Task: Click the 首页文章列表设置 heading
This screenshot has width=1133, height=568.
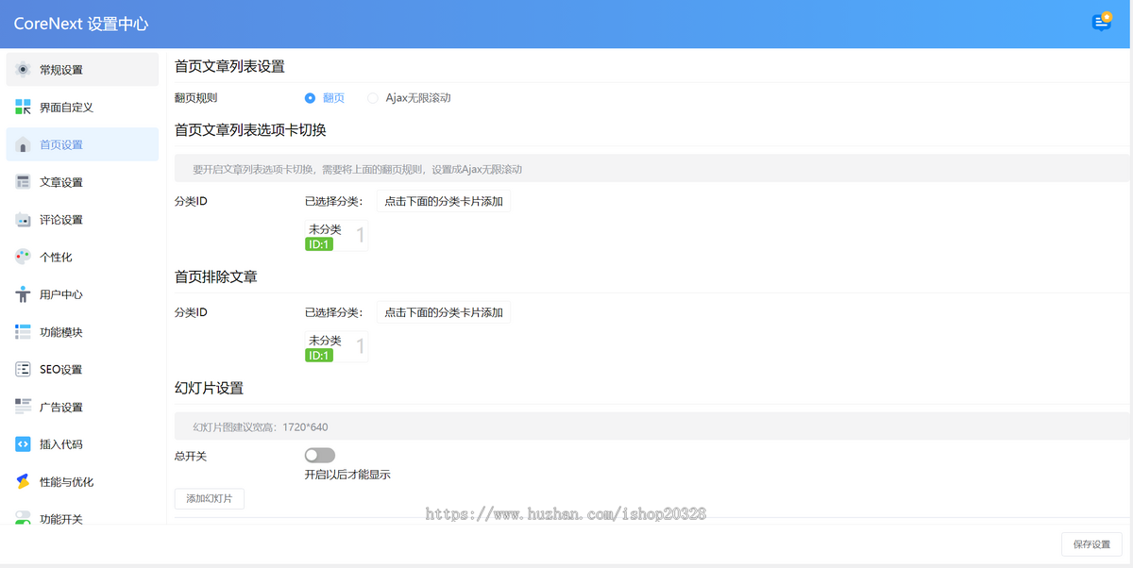Action: tap(229, 66)
